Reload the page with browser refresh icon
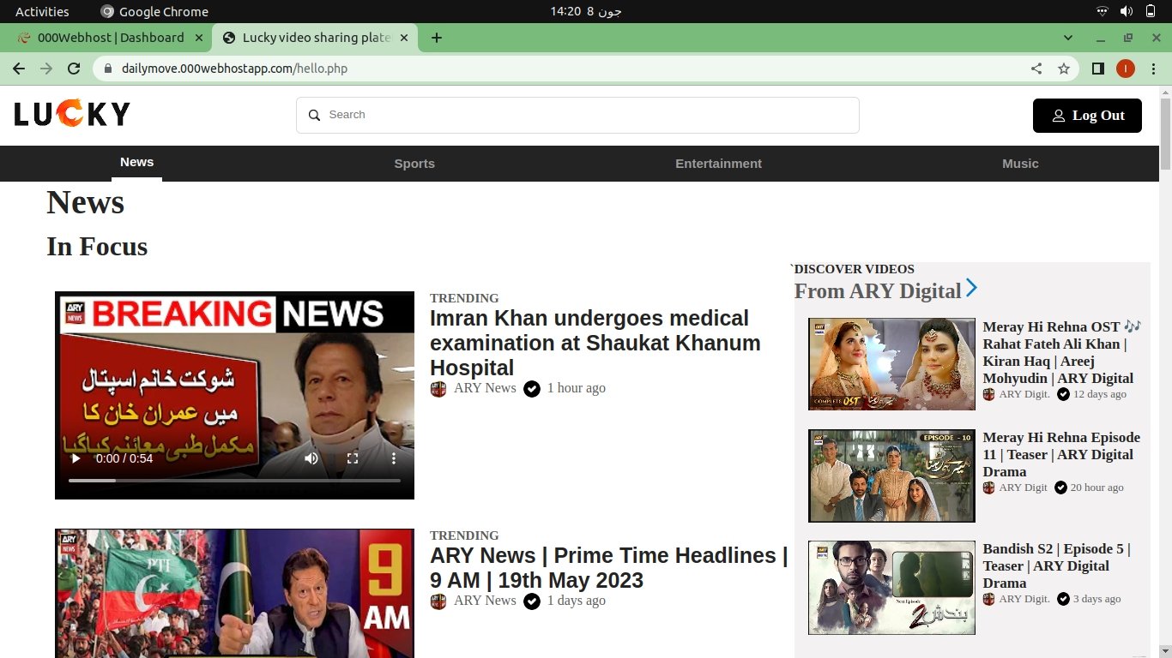 coord(74,69)
